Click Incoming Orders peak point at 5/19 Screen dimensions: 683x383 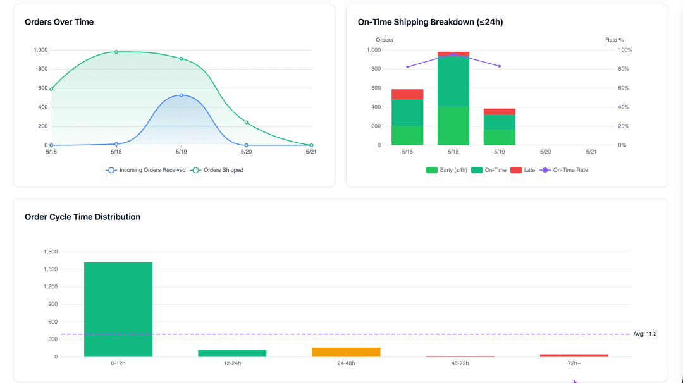182,95
